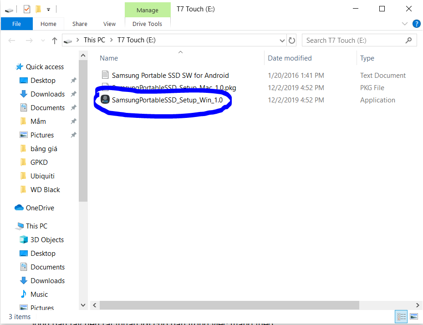Click navigation pane scroll up arrow
This screenshot has width=423, height=325.
(x=83, y=56)
